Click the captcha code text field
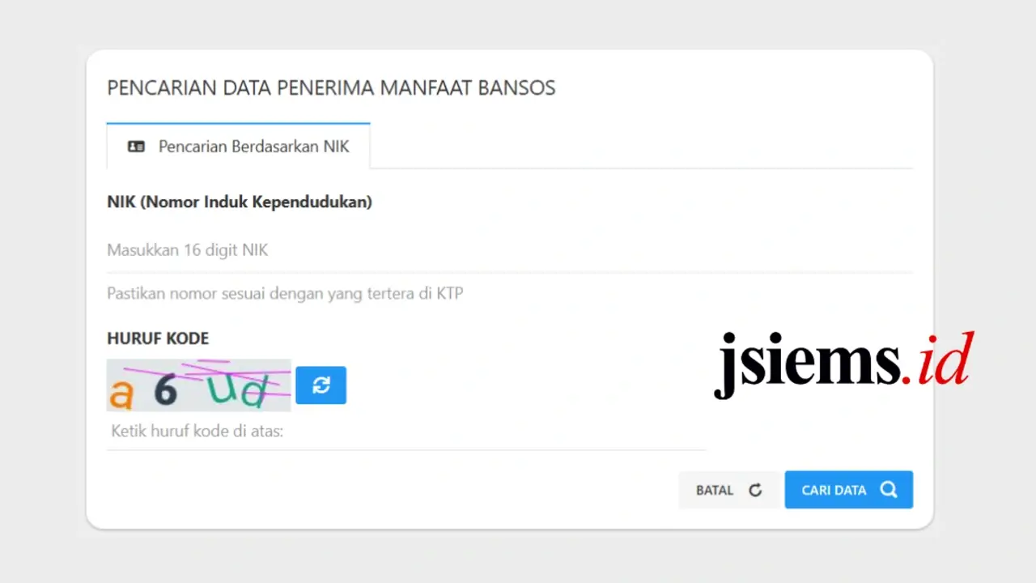The width and height of the screenshot is (1036, 583). point(406,432)
